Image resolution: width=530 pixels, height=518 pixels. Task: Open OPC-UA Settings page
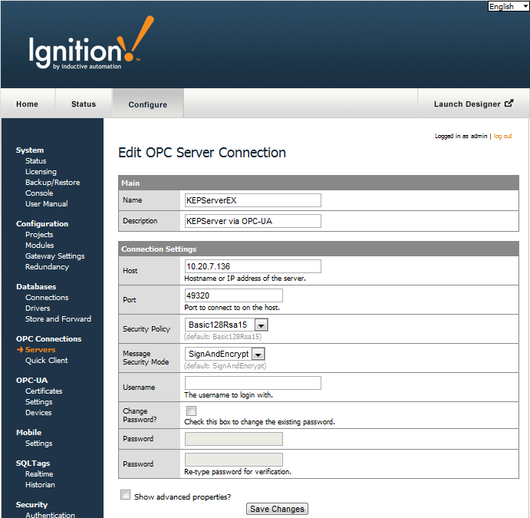(38, 402)
